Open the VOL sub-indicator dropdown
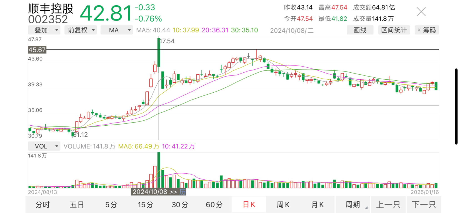This screenshot has height=213, width=462. 44,146
